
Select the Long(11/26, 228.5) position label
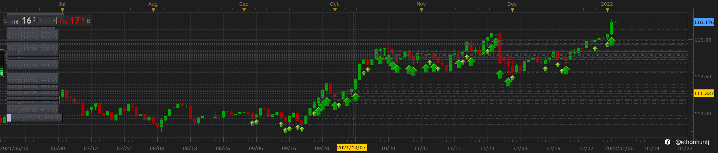(33, 49)
